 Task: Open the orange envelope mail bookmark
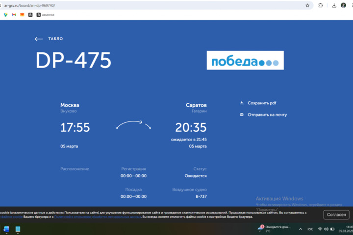tap(22, 15)
